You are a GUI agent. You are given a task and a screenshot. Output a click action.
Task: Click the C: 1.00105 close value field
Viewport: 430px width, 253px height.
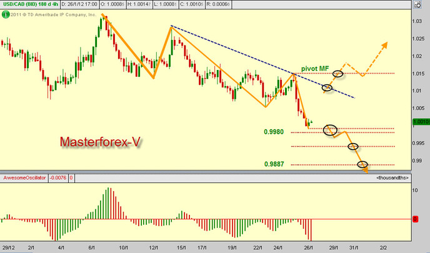coord(191,4)
